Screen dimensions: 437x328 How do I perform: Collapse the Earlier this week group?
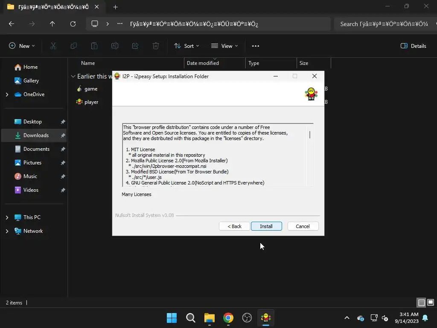tap(73, 76)
